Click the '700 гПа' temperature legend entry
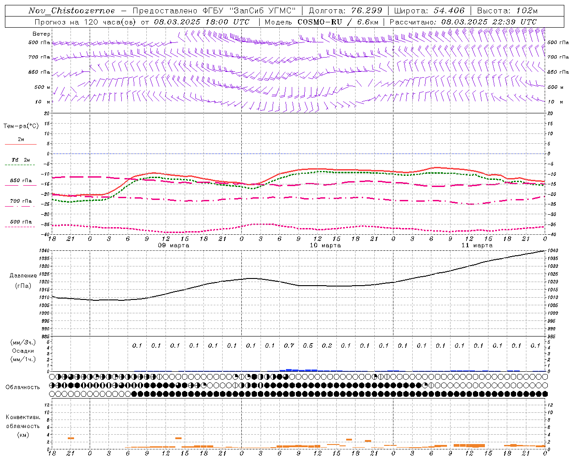This screenshot has height=457, width=571. pyautogui.click(x=21, y=201)
